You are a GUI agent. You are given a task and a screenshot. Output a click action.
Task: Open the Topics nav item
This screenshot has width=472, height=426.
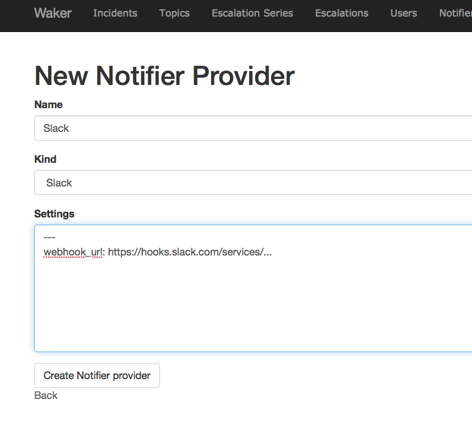174,13
